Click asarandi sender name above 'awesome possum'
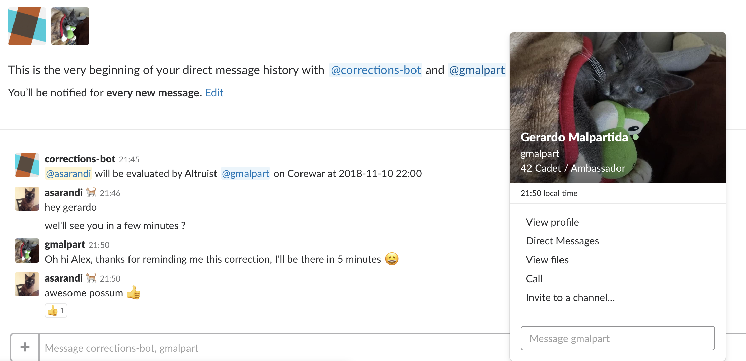Screen dimensions: 746x361 pyautogui.click(x=63, y=278)
